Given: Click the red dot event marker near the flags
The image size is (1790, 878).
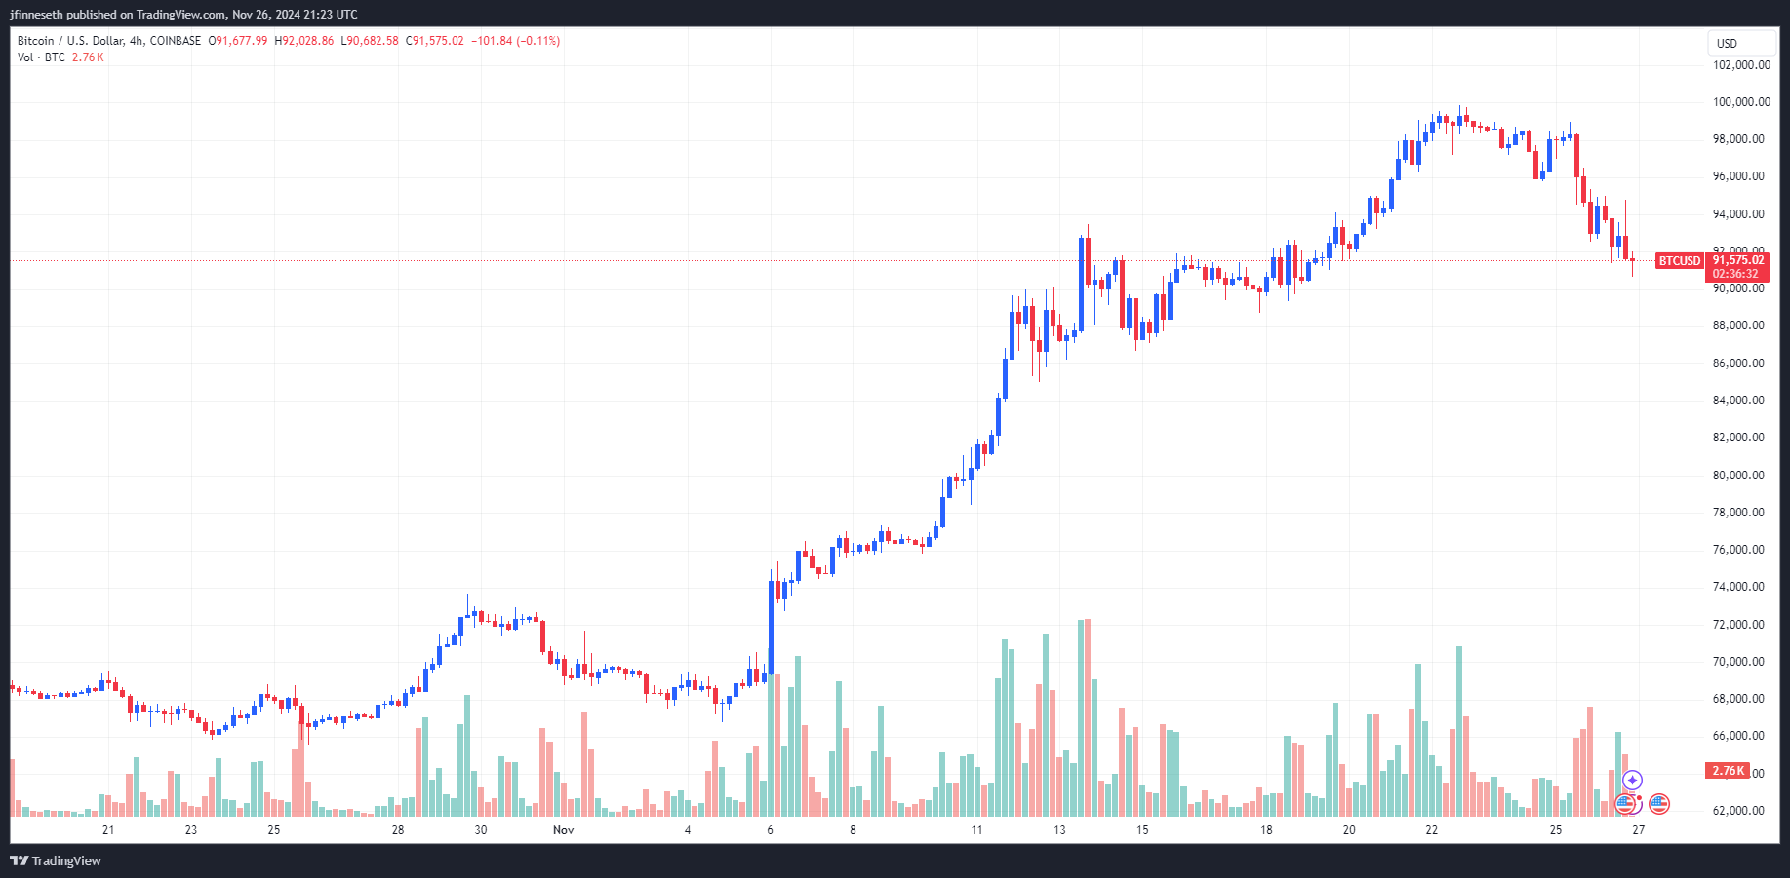Looking at the screenshot, I should tap(1639, 797).
